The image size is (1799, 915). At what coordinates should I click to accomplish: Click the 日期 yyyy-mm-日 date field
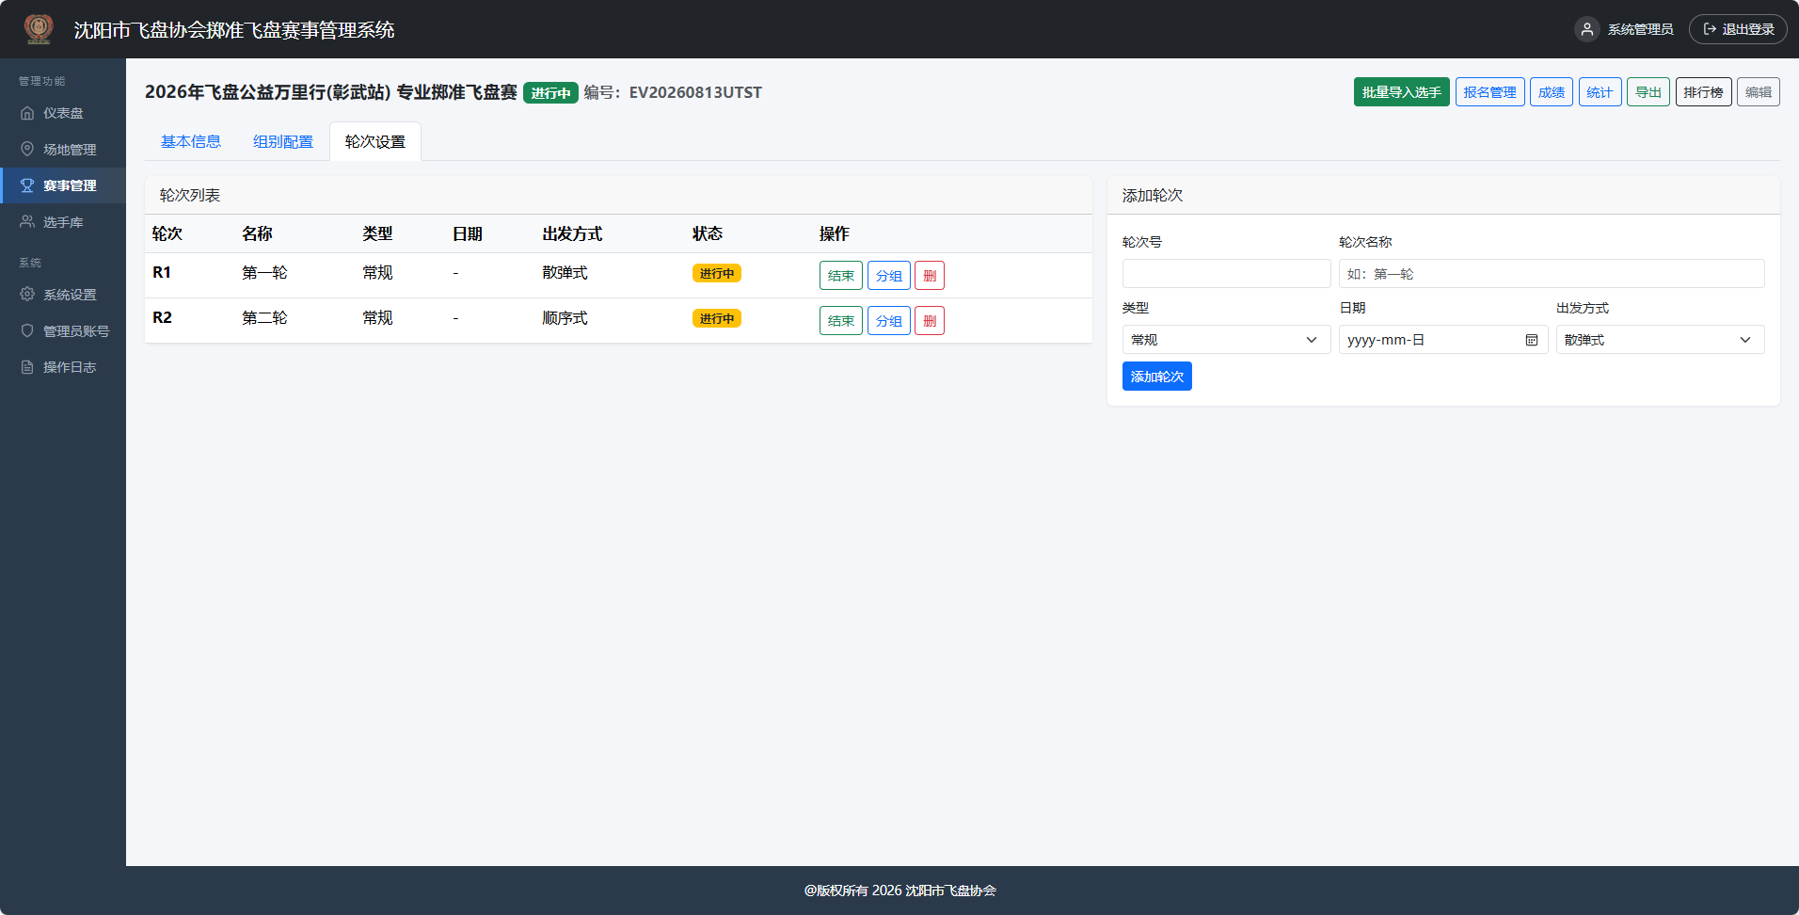(x=1443, y=340)
